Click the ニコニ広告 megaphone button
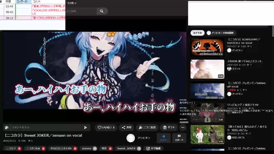The height and width of the screenshot is (154, 274). 147,127
